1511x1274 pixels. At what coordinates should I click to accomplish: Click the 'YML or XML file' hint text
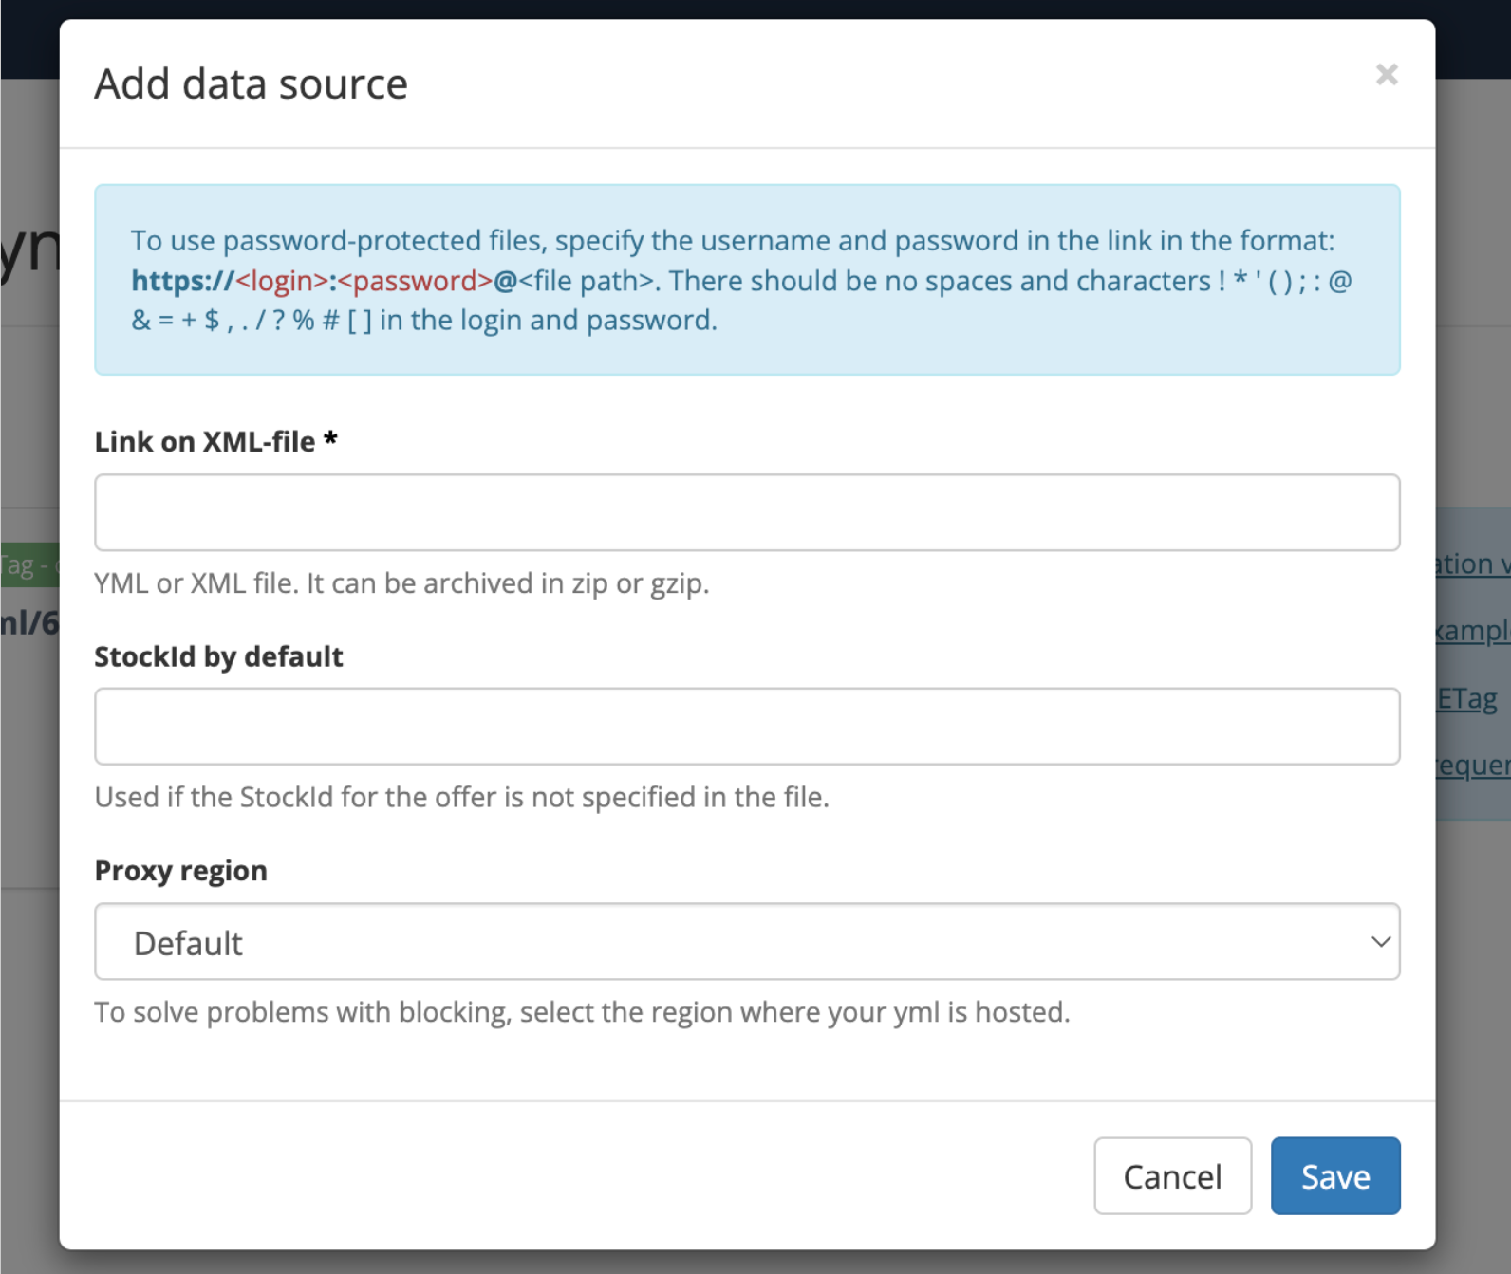point(401,583)
